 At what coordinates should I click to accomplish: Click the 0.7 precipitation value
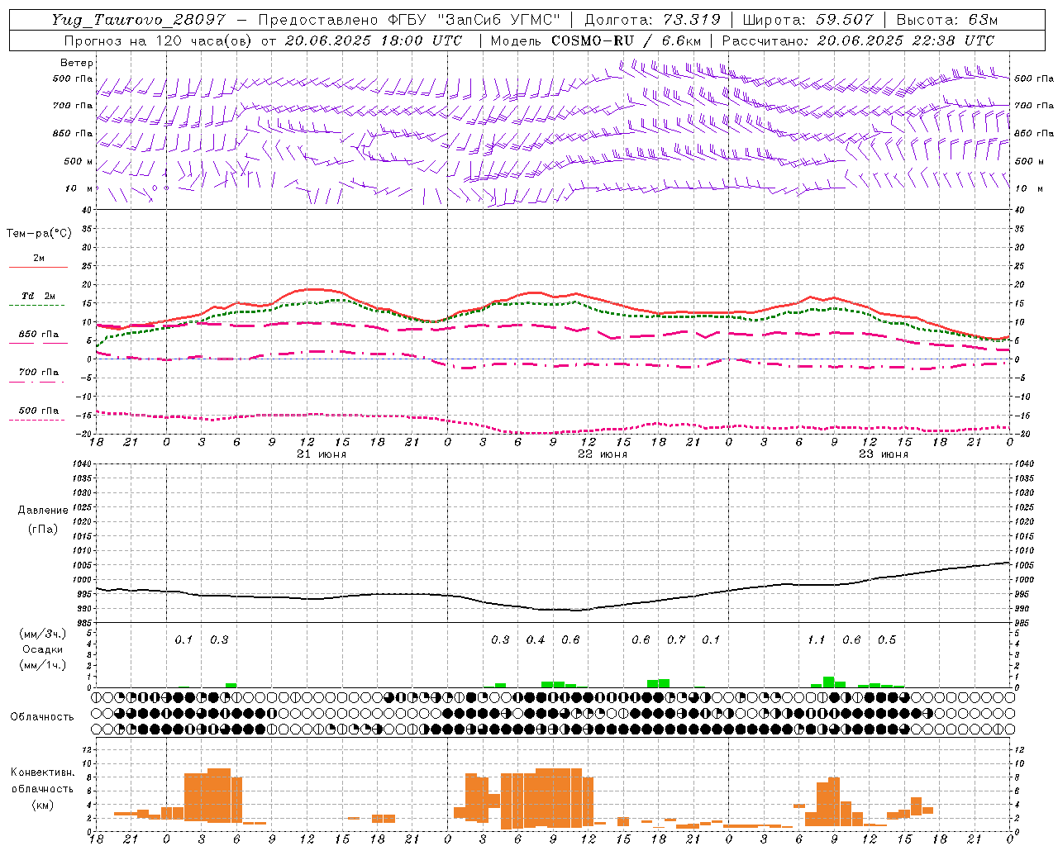(676, 640)
